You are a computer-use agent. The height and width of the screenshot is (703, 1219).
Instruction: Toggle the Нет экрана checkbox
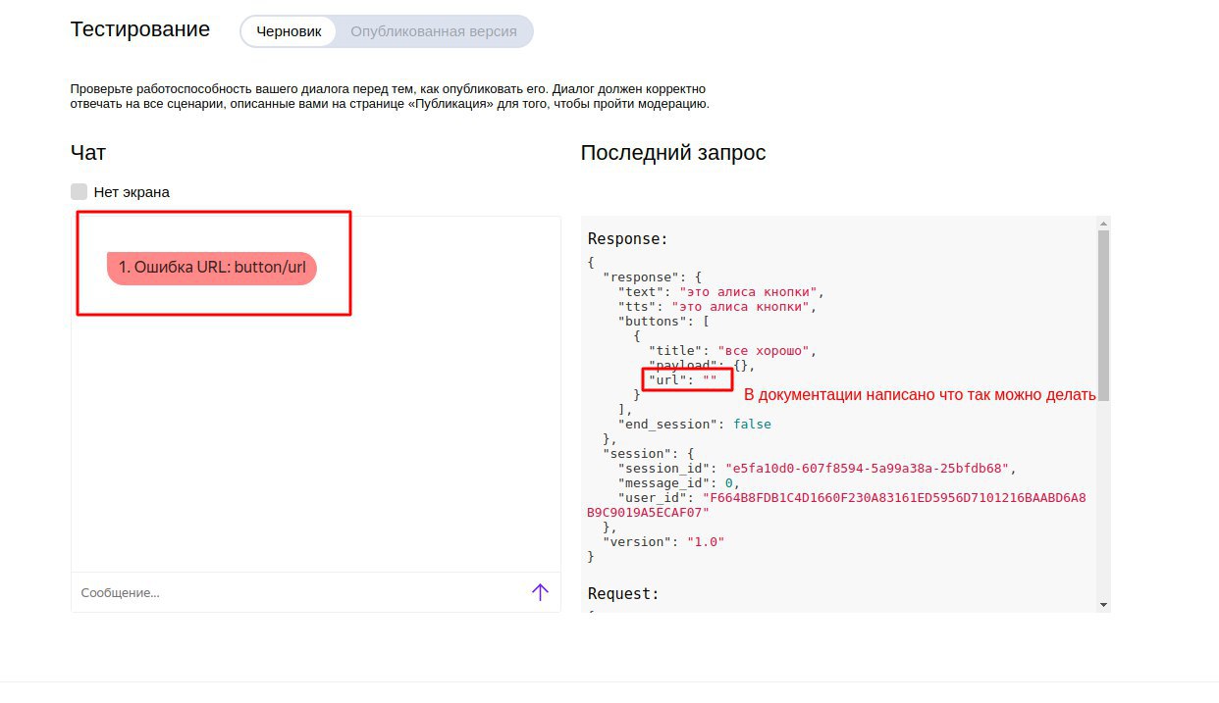click(x=79, y=191)
